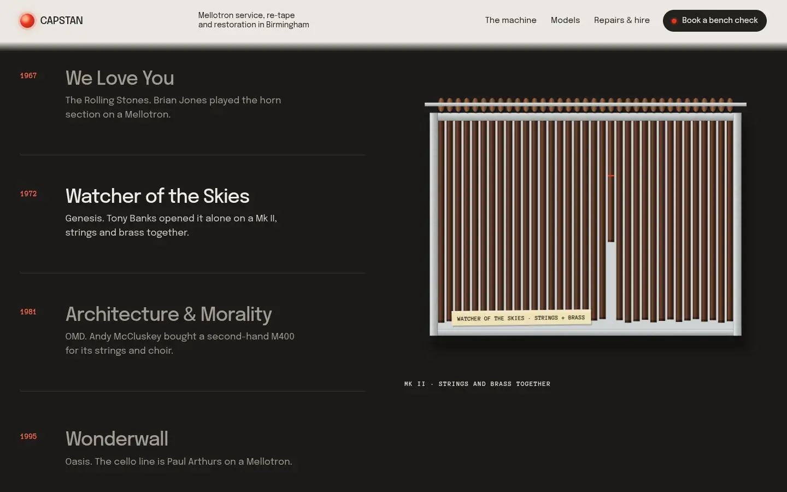The height and width of the screenshot is (492, 787).
Task: Select the Wonderwall heading
Action: pos(117,439)
